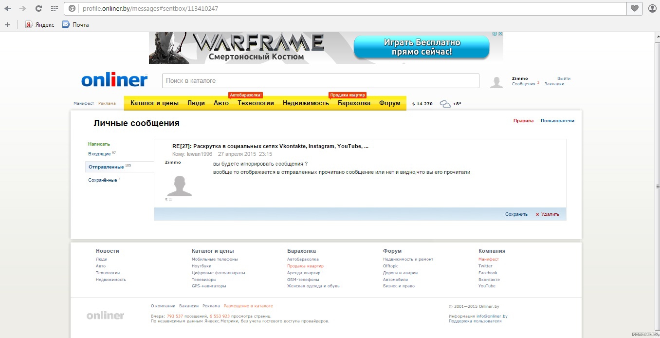Open Барахолка menu section
Screen dimensions: 660x338
click(354, 103)
